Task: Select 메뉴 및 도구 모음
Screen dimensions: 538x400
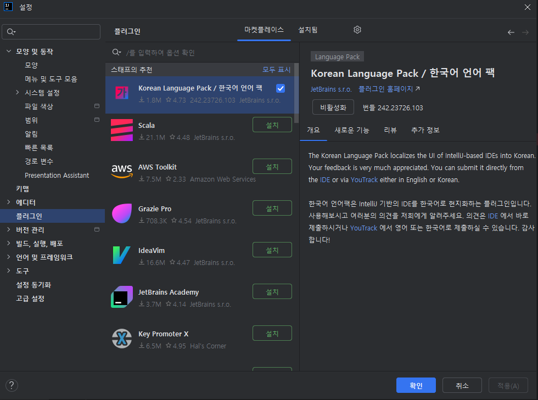Action: [x=51, y=78]
